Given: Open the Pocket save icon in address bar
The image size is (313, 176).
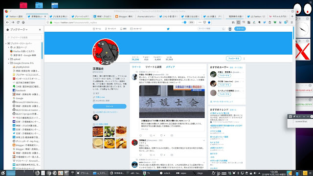Looking at the screenshot, I should [204, 22].
